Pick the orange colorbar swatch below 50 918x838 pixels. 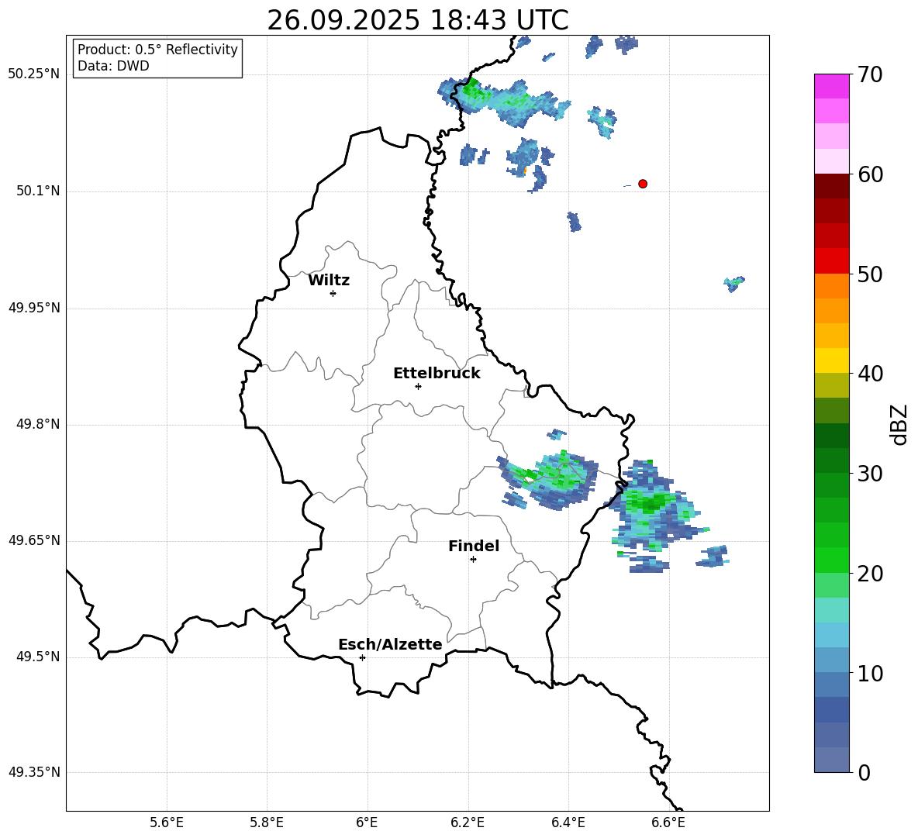(832, 285)
